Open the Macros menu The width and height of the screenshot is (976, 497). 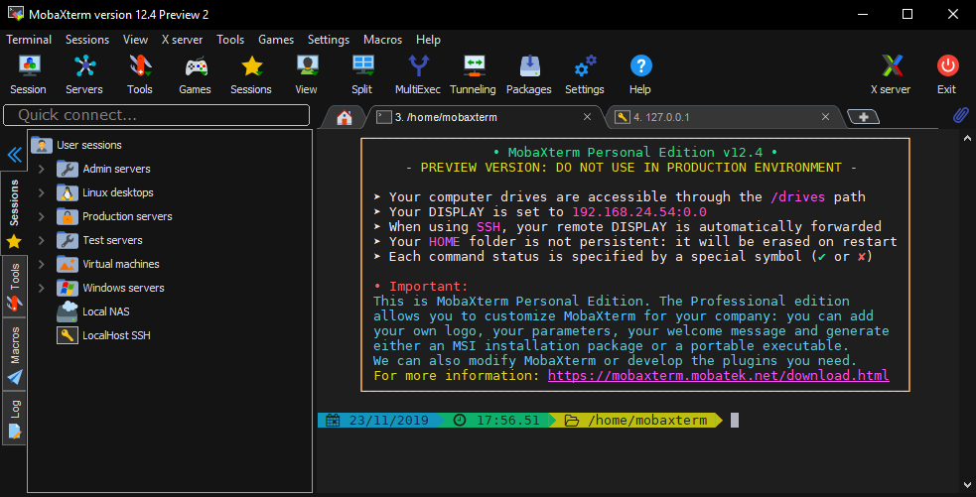point(382,40)
